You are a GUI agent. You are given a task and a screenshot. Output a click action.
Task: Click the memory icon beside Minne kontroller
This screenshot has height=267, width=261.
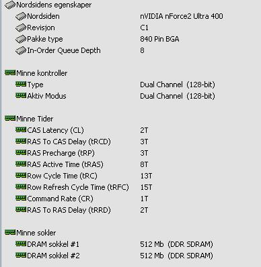pyautogui.click(x=10, y=72)
